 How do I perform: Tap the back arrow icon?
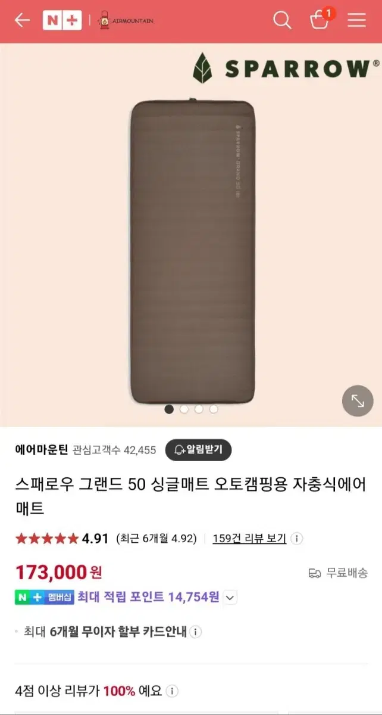coord(22,20)
